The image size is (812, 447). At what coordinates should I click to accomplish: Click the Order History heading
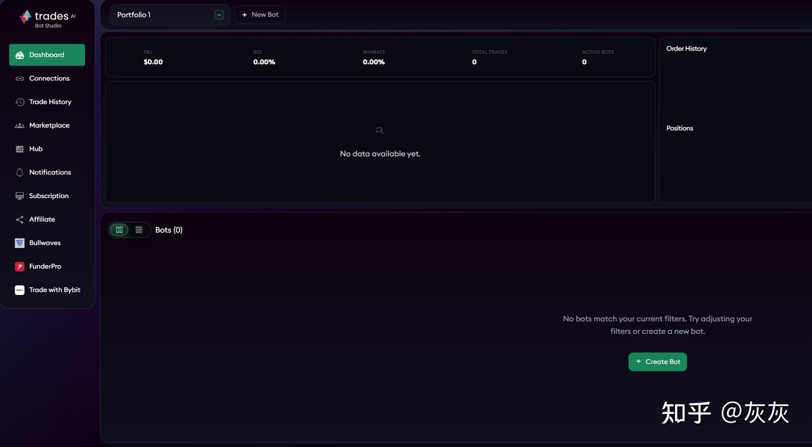pyautogui.click(x=686, y=49)
